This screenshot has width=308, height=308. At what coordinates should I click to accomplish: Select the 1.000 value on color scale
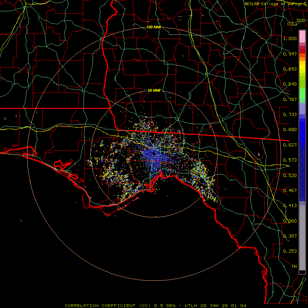click(x=290, y=38)
